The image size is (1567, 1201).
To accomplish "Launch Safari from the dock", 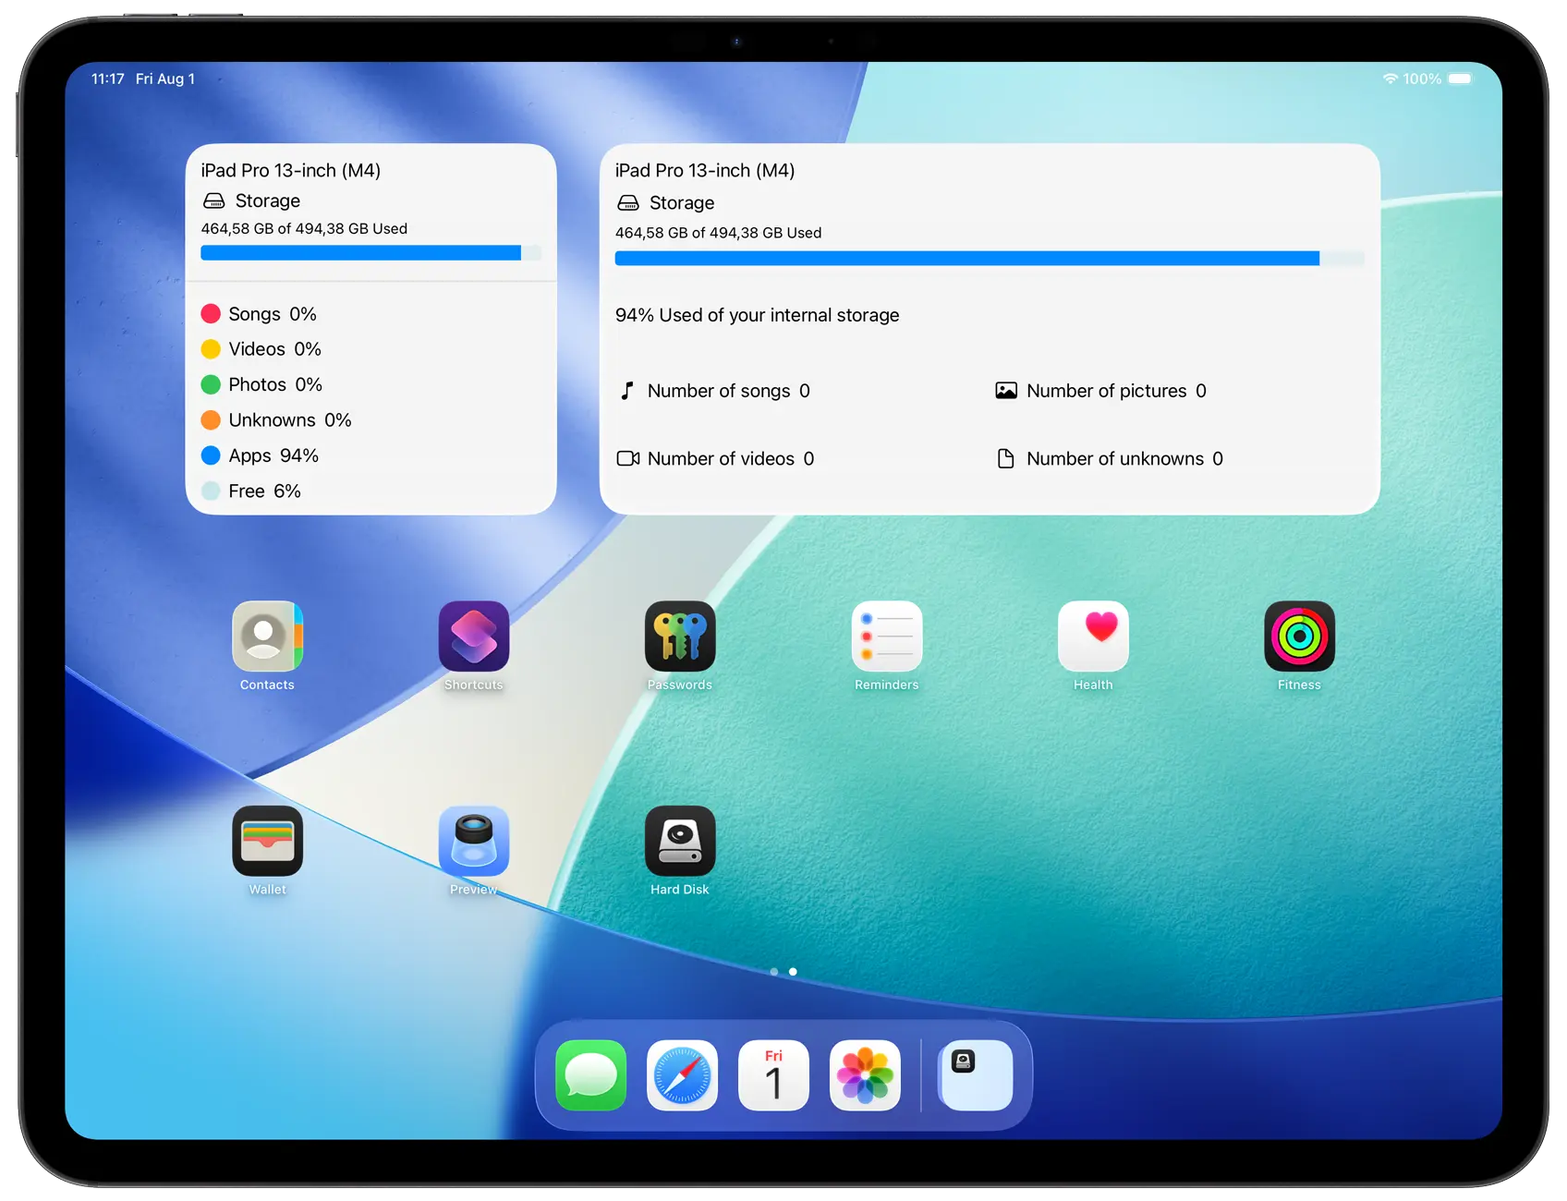I will (x=682, y=1075).
